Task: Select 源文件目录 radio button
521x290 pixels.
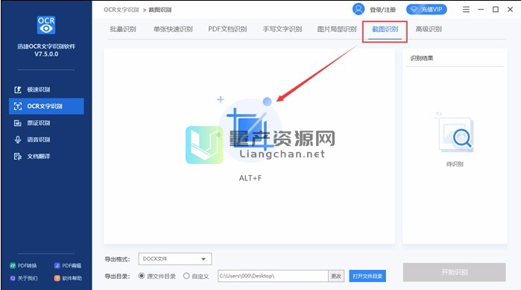Action: click(x=142, y=276)
